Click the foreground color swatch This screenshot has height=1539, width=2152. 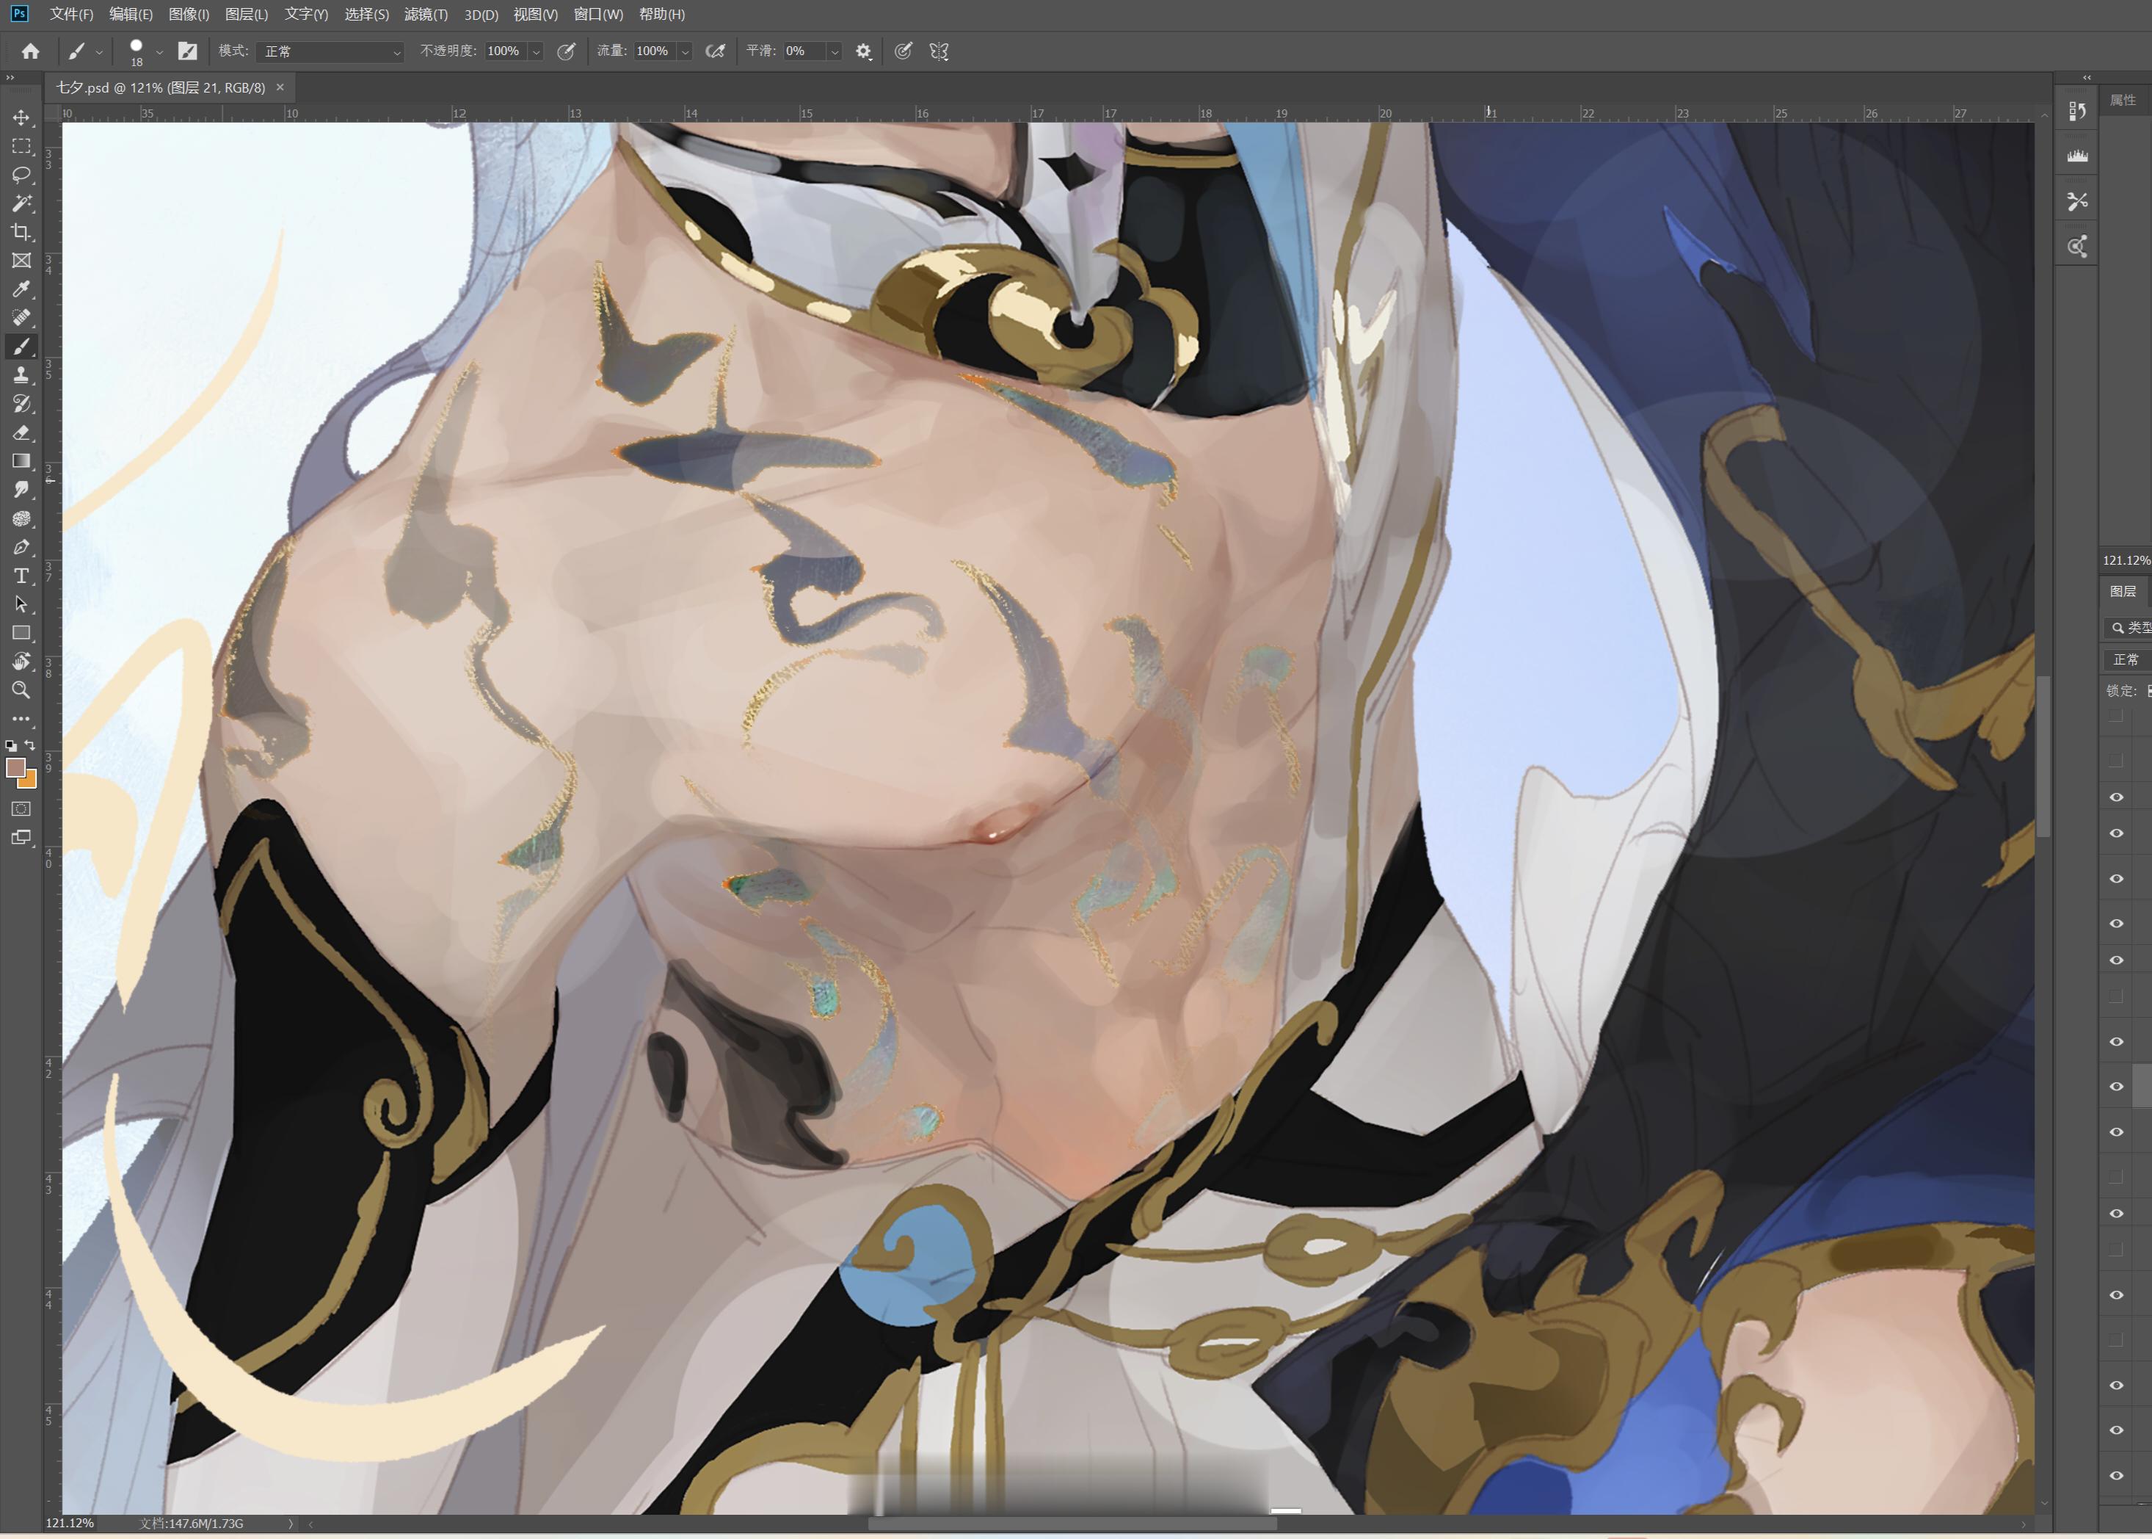[15, 769]
